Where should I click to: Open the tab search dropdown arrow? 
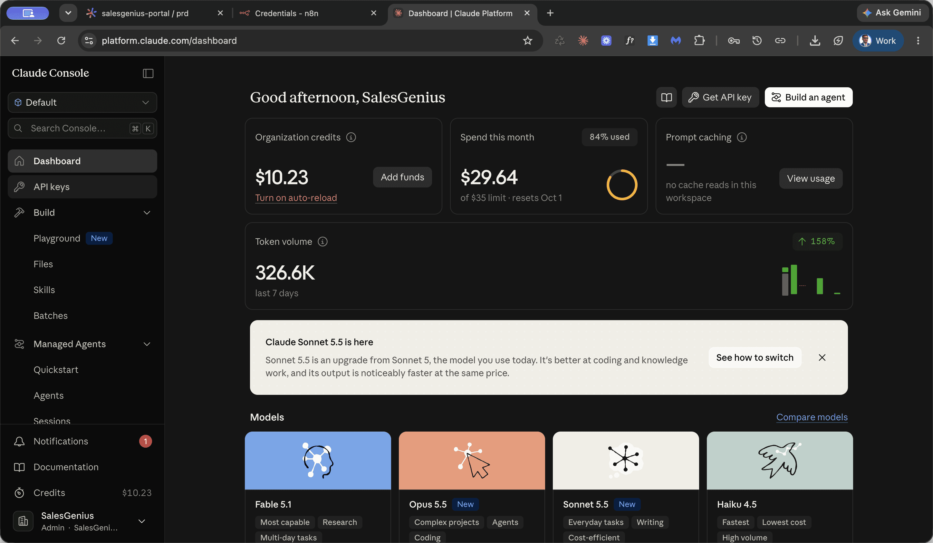pos(68,13)
